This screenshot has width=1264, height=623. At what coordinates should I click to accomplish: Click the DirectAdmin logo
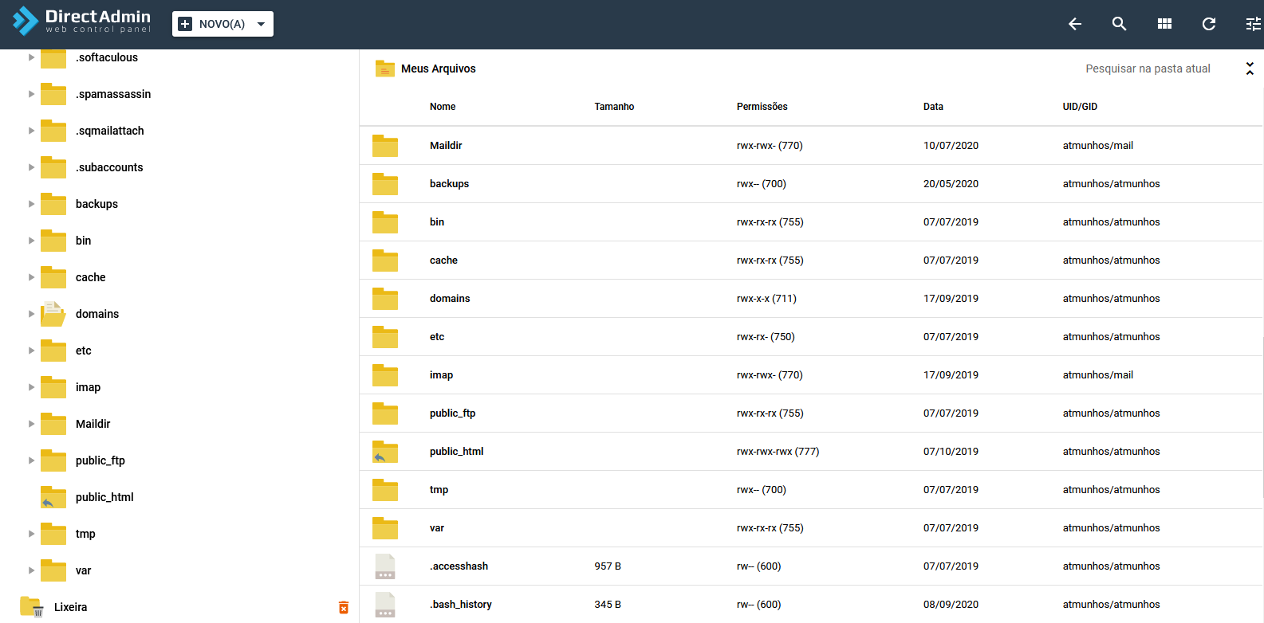point(81,22)
